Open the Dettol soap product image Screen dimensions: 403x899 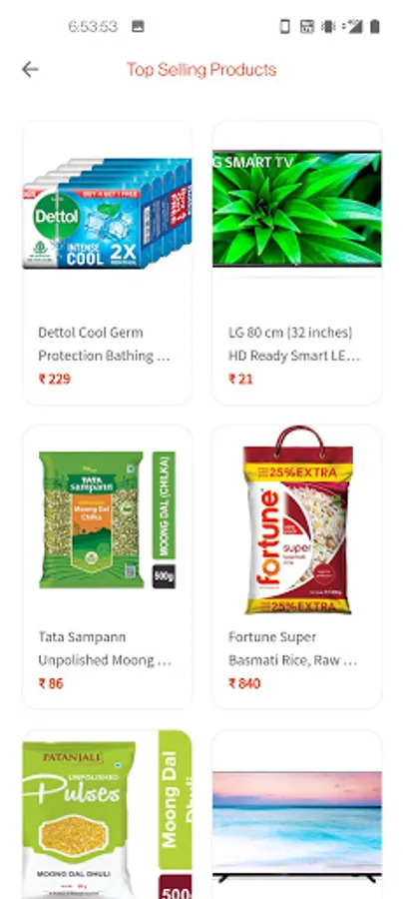[x=107, y=213]
